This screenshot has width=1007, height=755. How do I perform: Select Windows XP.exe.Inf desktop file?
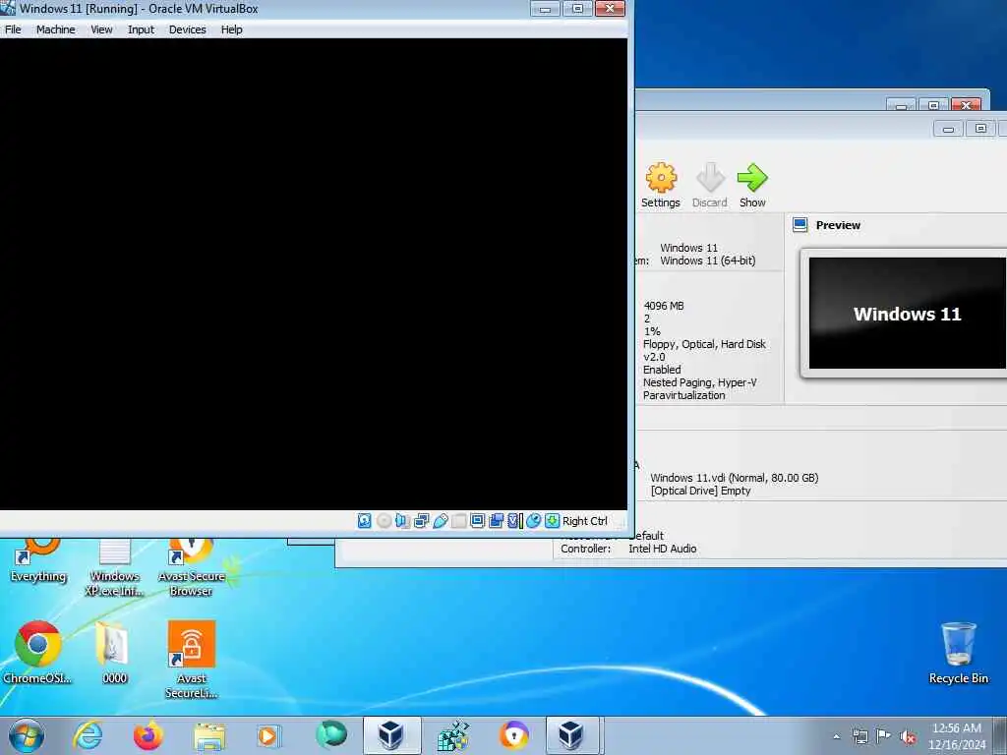114,567
